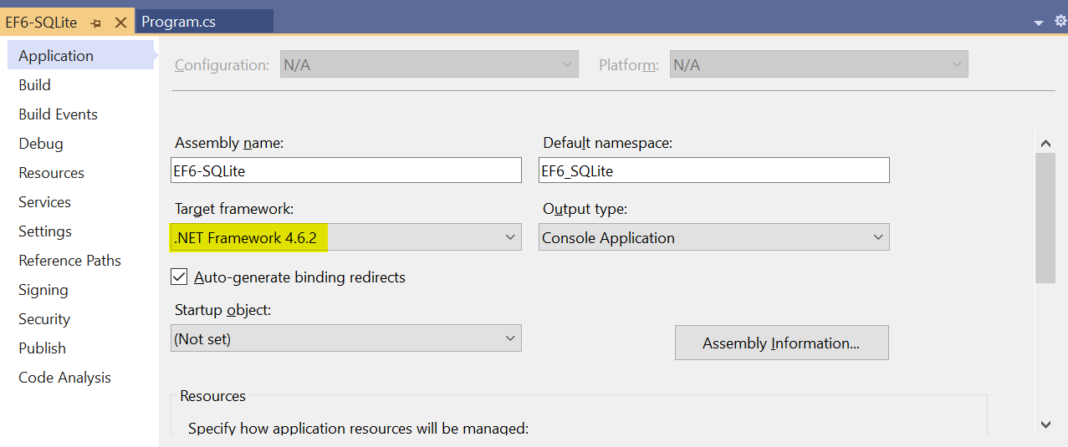Image resolution: width=1068 pixels, height=447 pixels.
Task: Toggle Auto-generate binding redirects checkbox
Action: pos(179,277)
